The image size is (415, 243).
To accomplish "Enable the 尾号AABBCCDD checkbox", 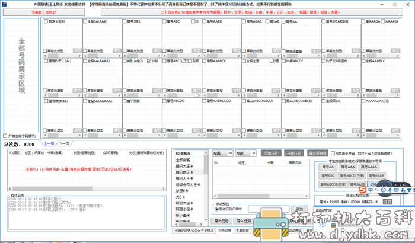I will click(205, 101).
